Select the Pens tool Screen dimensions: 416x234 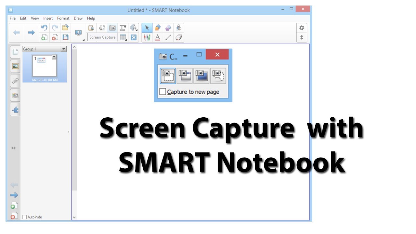(x=147, y=37)
